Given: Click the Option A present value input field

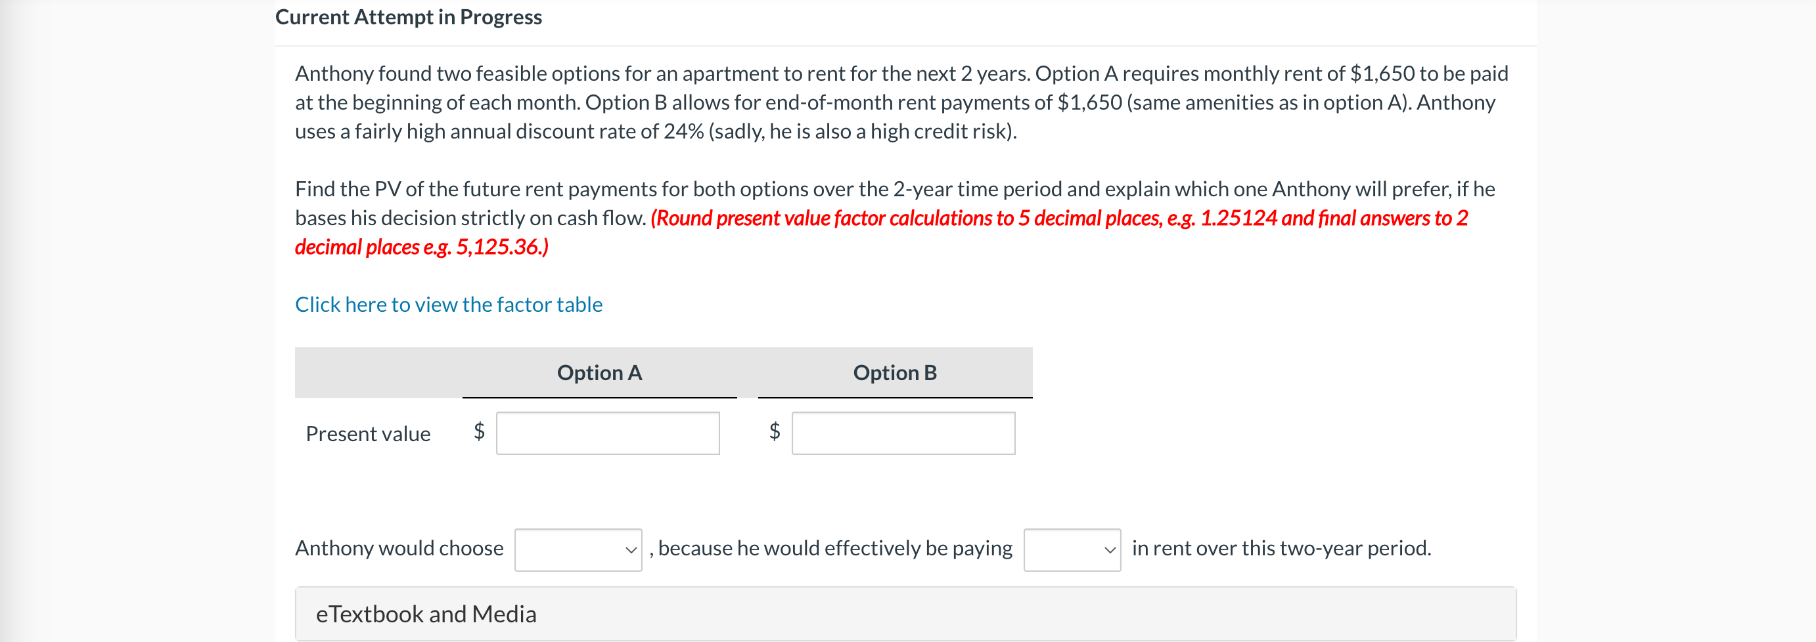Looking at the screenshot, I should (607, 433).
